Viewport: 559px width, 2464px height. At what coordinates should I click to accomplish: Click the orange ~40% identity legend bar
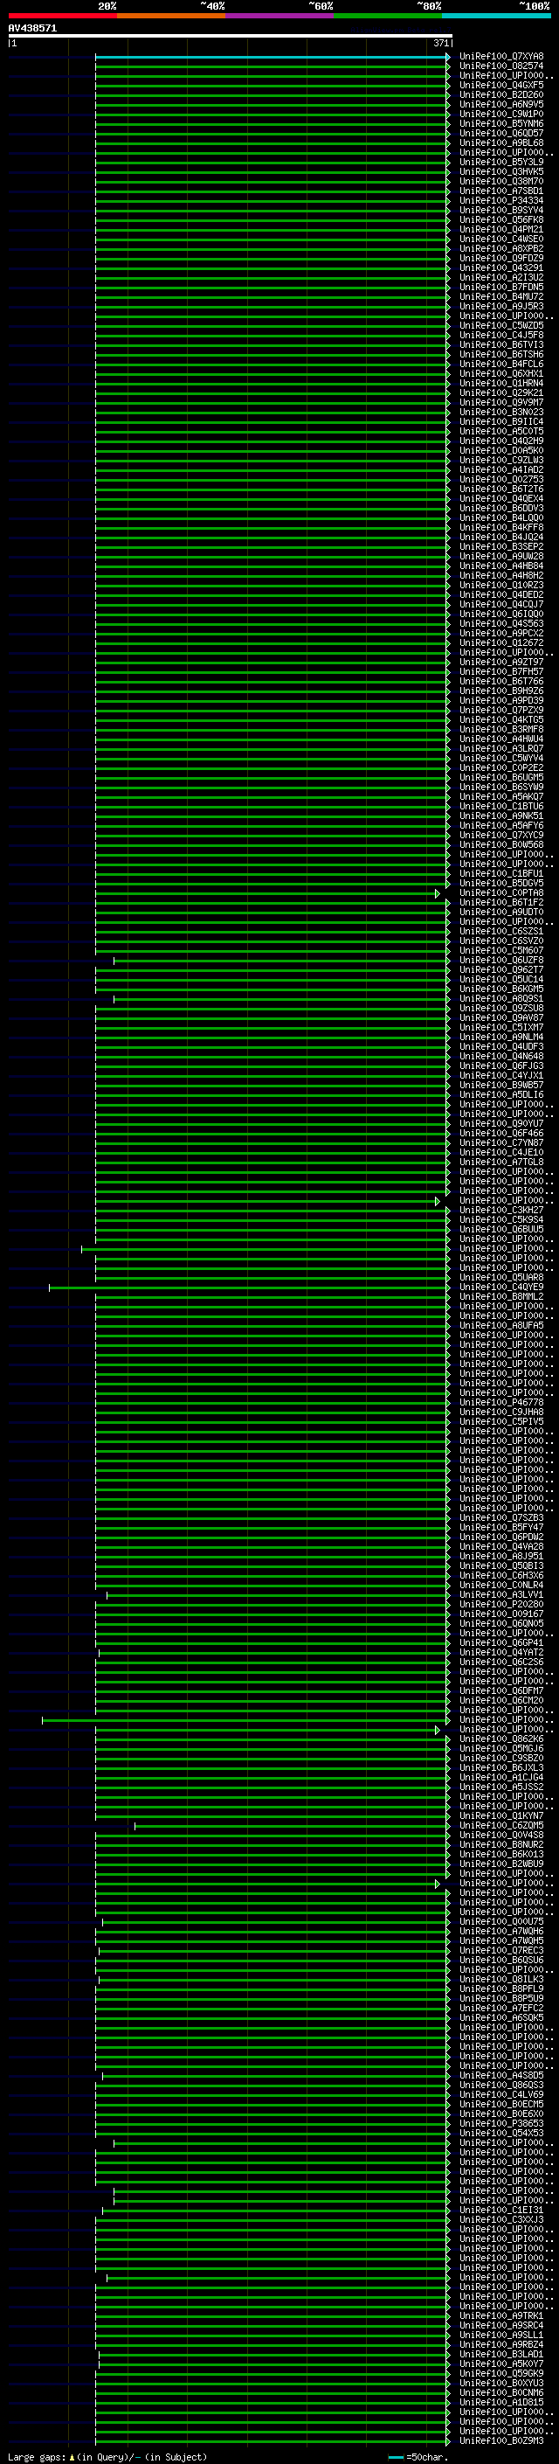[171, 16]
